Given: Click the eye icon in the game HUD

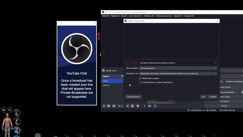Looking at the screenshot, I should click(3, 110).
